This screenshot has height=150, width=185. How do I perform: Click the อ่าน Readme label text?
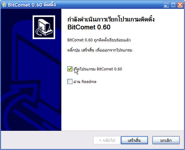coord(85,81)
